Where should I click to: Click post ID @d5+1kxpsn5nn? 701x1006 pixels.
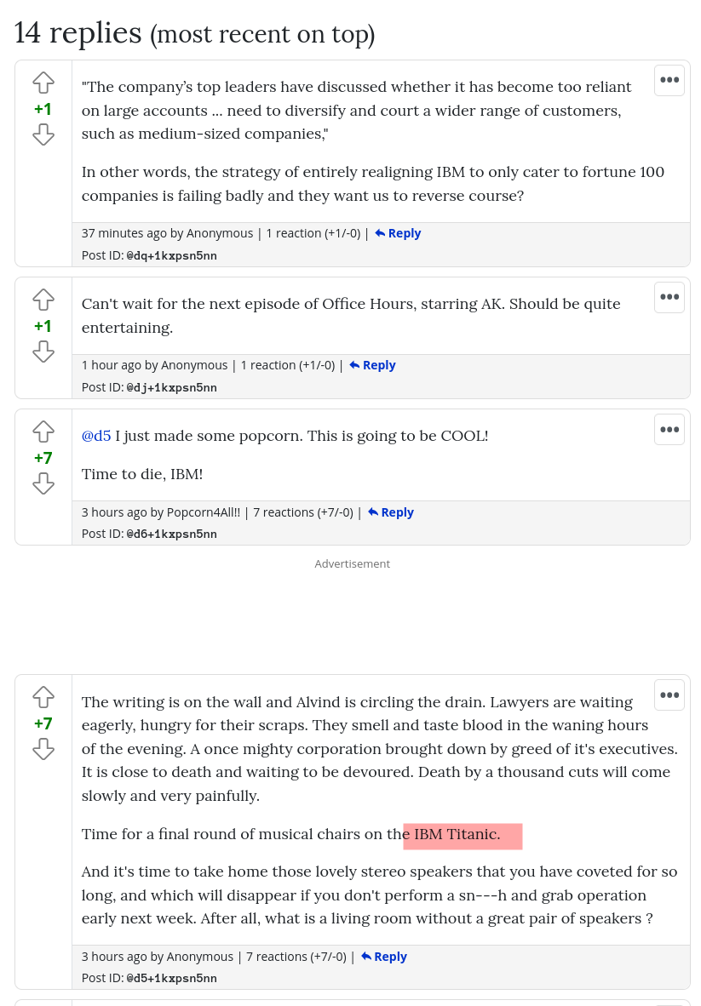(x=171, y=979)
